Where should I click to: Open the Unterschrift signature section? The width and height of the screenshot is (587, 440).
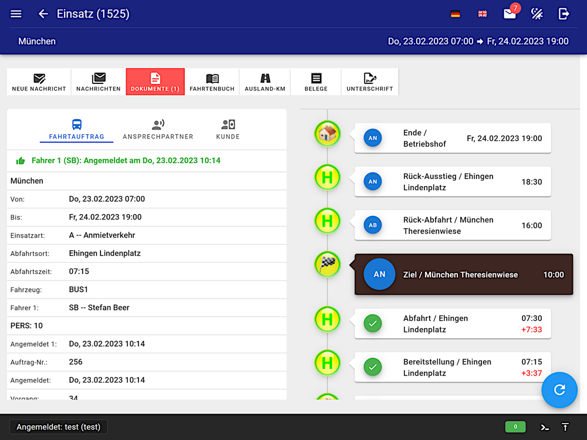pos(370,82)
